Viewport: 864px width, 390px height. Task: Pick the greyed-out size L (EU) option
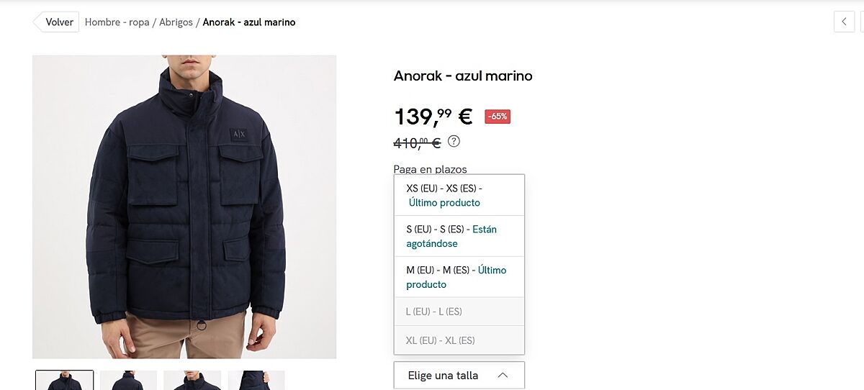click(459, 312)
